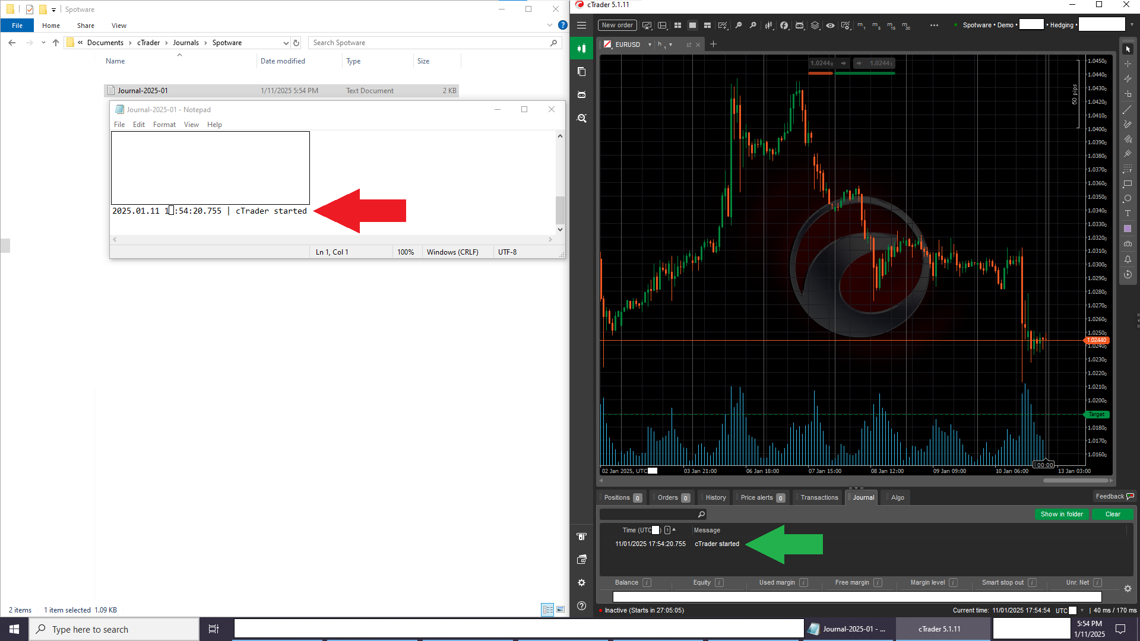The image size is (1140, 641).
Task: Select the rectangle shape tool
Action: click(x=1128, y=184)
